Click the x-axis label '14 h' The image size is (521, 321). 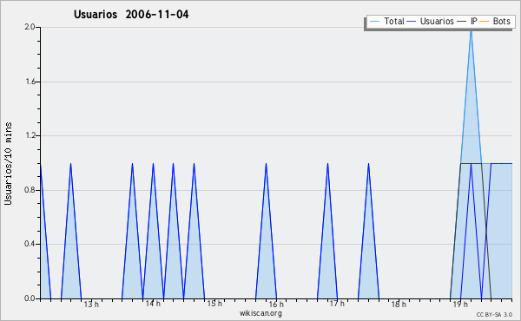tap(153, 304)
